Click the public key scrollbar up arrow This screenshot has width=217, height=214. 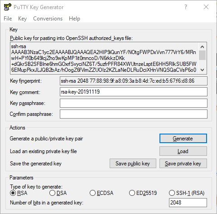tap(203, 47)
